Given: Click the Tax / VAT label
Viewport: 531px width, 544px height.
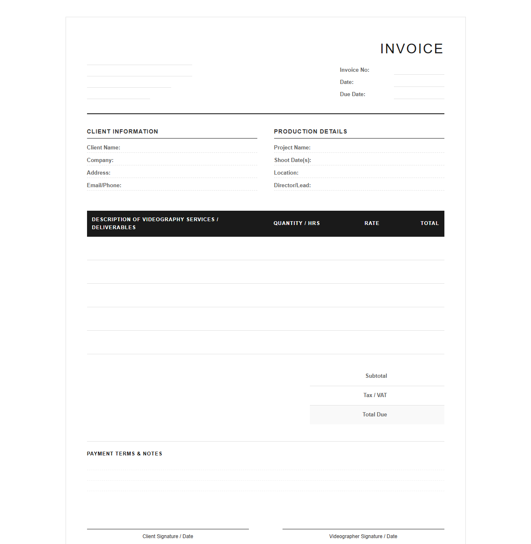Looking at the screenshot, I should click(x=375, y=395).
